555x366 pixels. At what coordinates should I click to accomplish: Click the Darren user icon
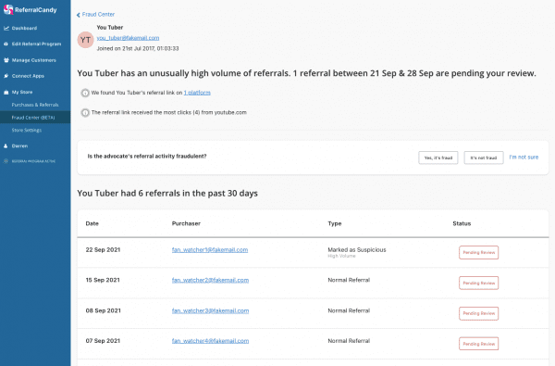click(x=6, y=145)
